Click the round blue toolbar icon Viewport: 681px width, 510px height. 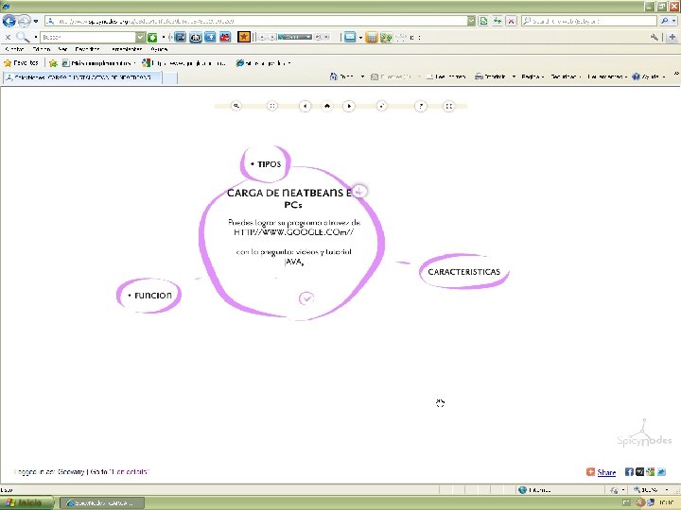pos(196,38)
